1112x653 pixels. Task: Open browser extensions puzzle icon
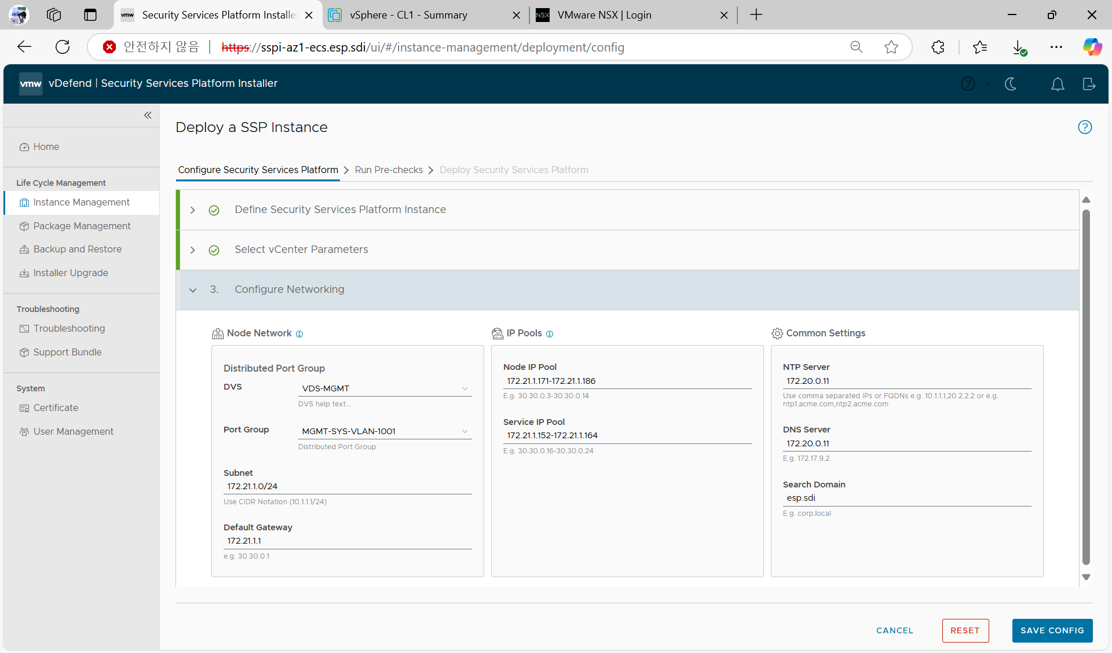[x=938, y=47]
